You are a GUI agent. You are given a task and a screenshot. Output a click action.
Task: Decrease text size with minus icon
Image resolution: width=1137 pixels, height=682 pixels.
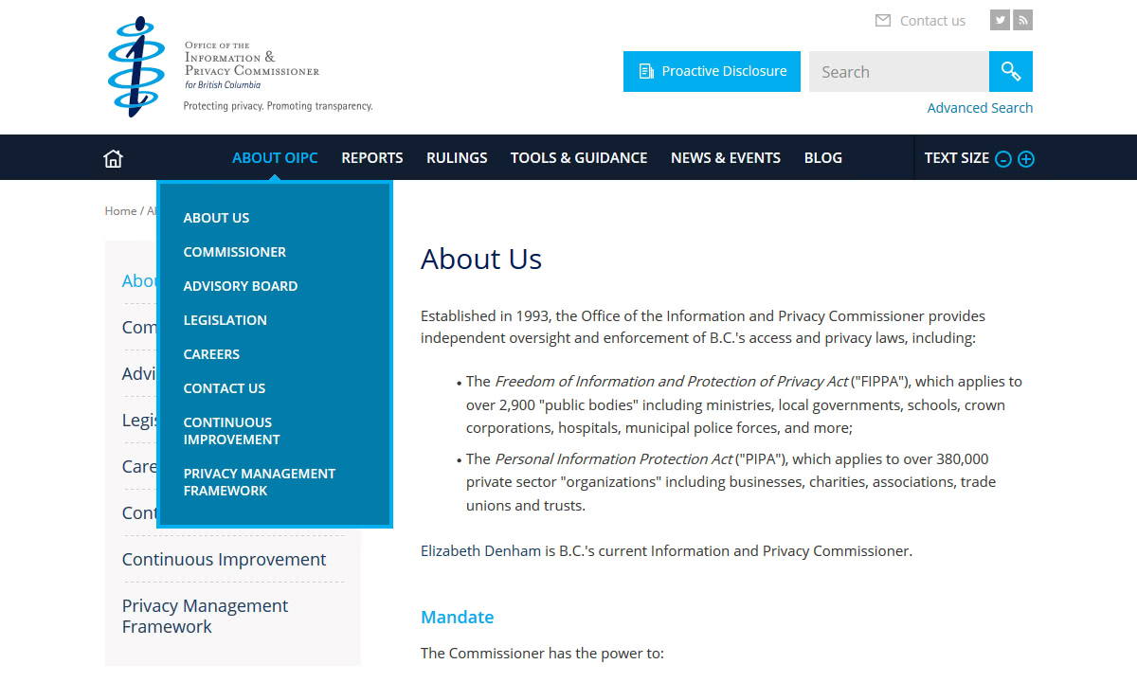[x=1003, y=159]
